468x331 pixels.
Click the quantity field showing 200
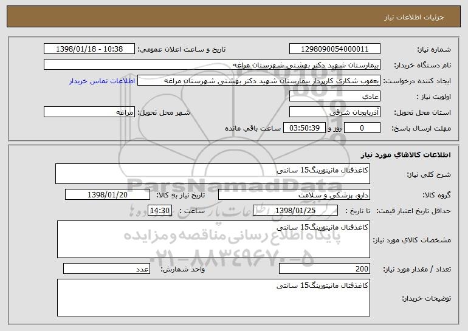point(325,268)
